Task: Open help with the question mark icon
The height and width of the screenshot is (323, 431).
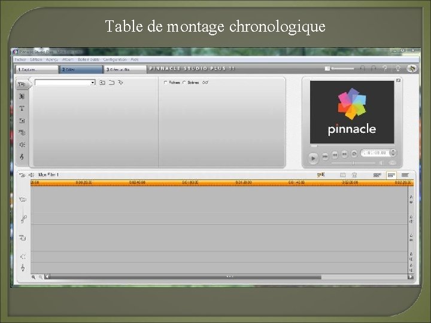Action: tap(385, 68)
